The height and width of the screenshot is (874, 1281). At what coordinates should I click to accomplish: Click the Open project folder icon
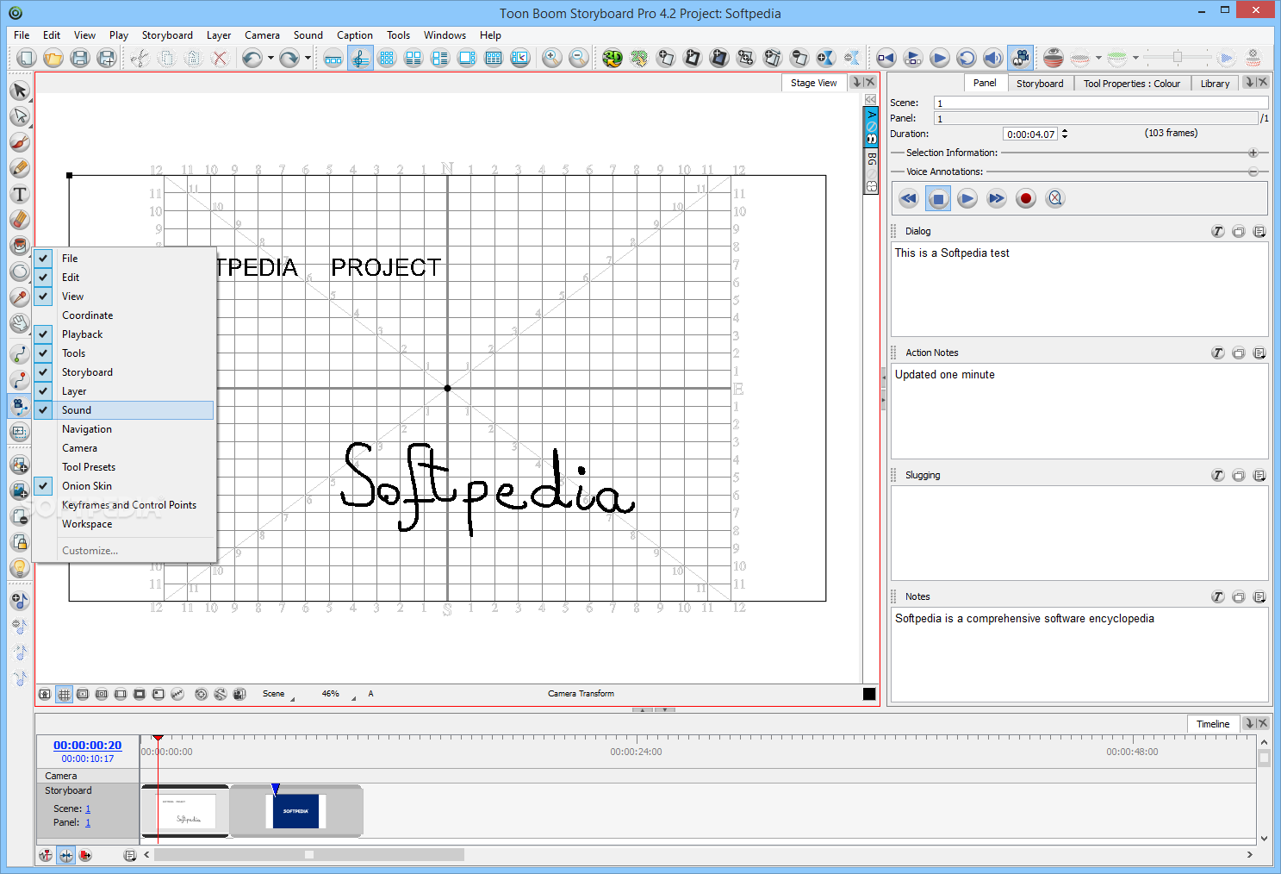53,58
